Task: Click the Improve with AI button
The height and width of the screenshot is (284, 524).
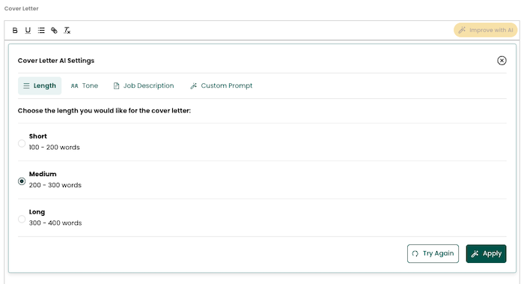Action: [485, 30]
